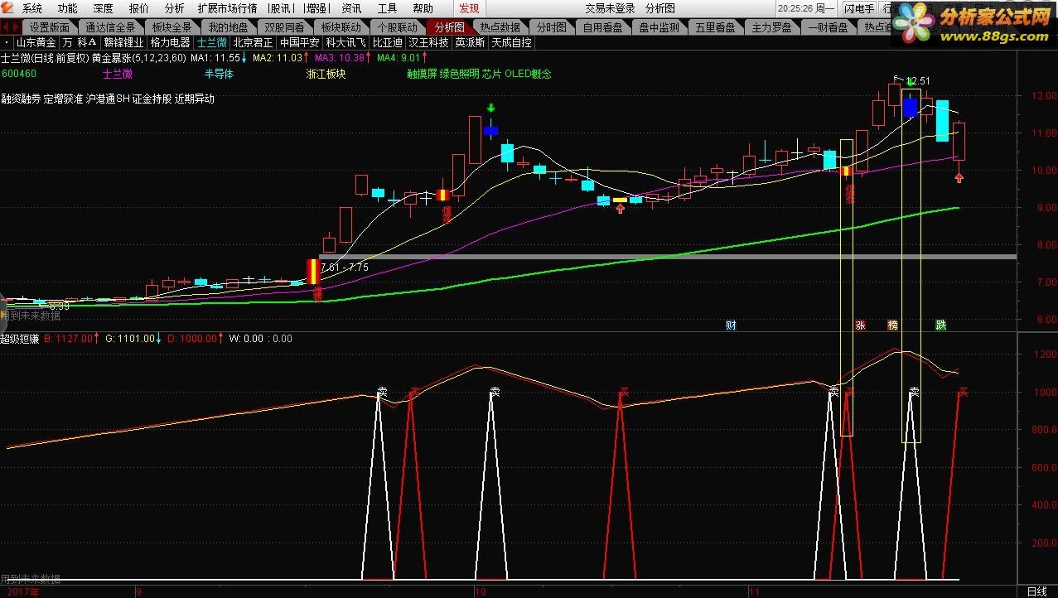Switch to the 我的地盘 tab
The image size is (1058, 598).
coord(228,27)
